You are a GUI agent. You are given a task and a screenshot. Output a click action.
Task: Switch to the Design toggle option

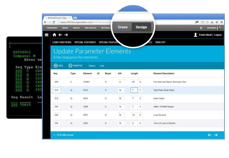pyautogui.click(x=141, y=27)
